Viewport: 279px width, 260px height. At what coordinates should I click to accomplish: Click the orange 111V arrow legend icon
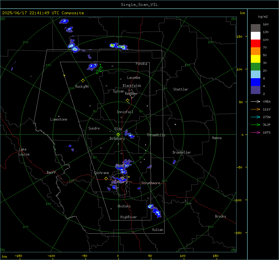[x=255, y=109]
